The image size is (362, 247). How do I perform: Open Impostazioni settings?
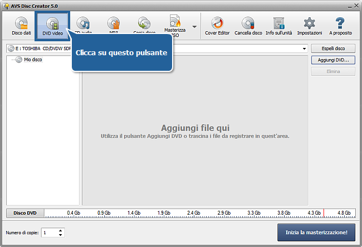(310, 26)
